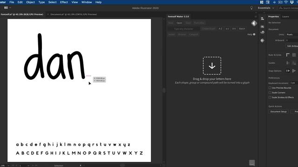This screenshot has width=298, height=167.
Task: Click the Fontself Save button
Action: point(188,23)
